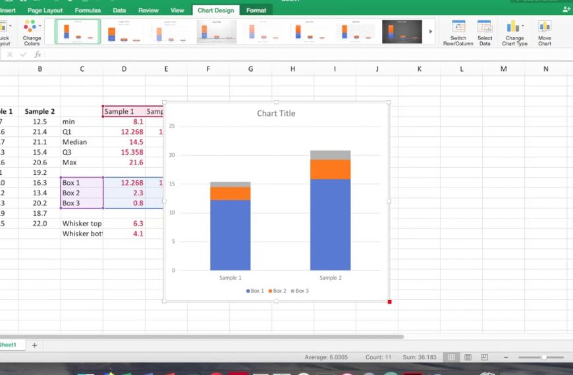Select the seventh chart style thumbnail
This screenshot has width=573, height=375.
click(x=356, y=32)
